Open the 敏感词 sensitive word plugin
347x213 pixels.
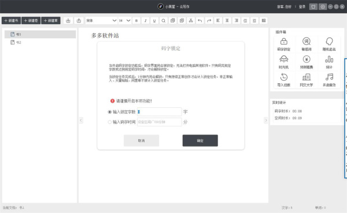pyautogui.click(x=307, y=44)
